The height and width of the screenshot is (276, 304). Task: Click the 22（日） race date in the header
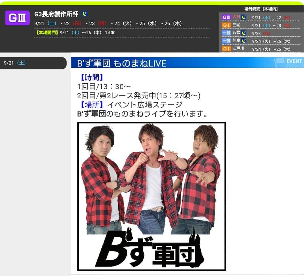73,23
